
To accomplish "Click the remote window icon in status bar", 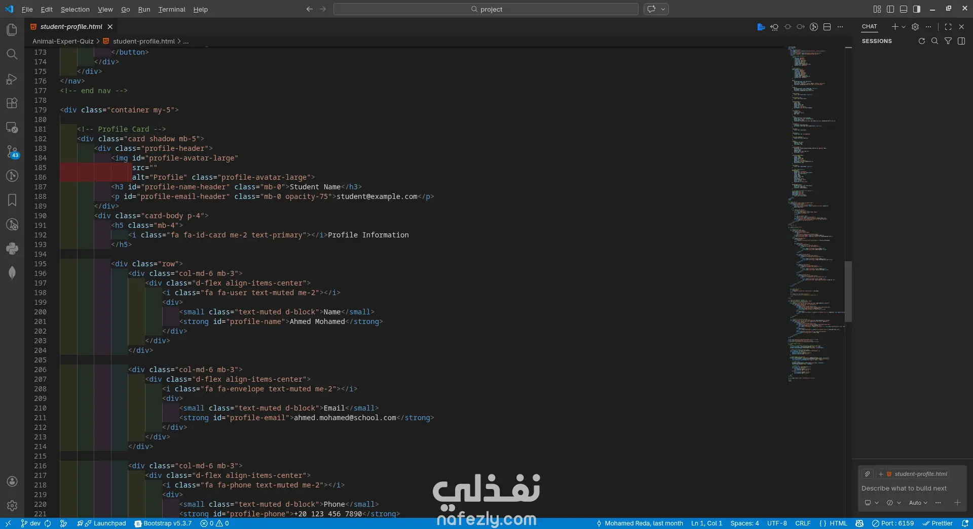I will tap(8, 523).
